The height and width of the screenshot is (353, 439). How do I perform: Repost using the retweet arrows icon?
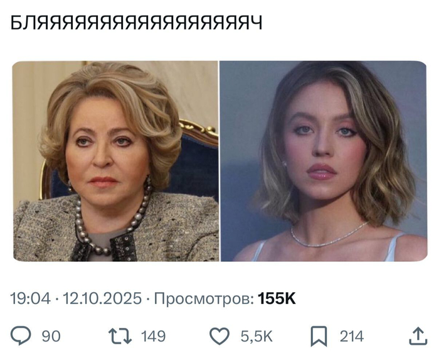[120, 336]
